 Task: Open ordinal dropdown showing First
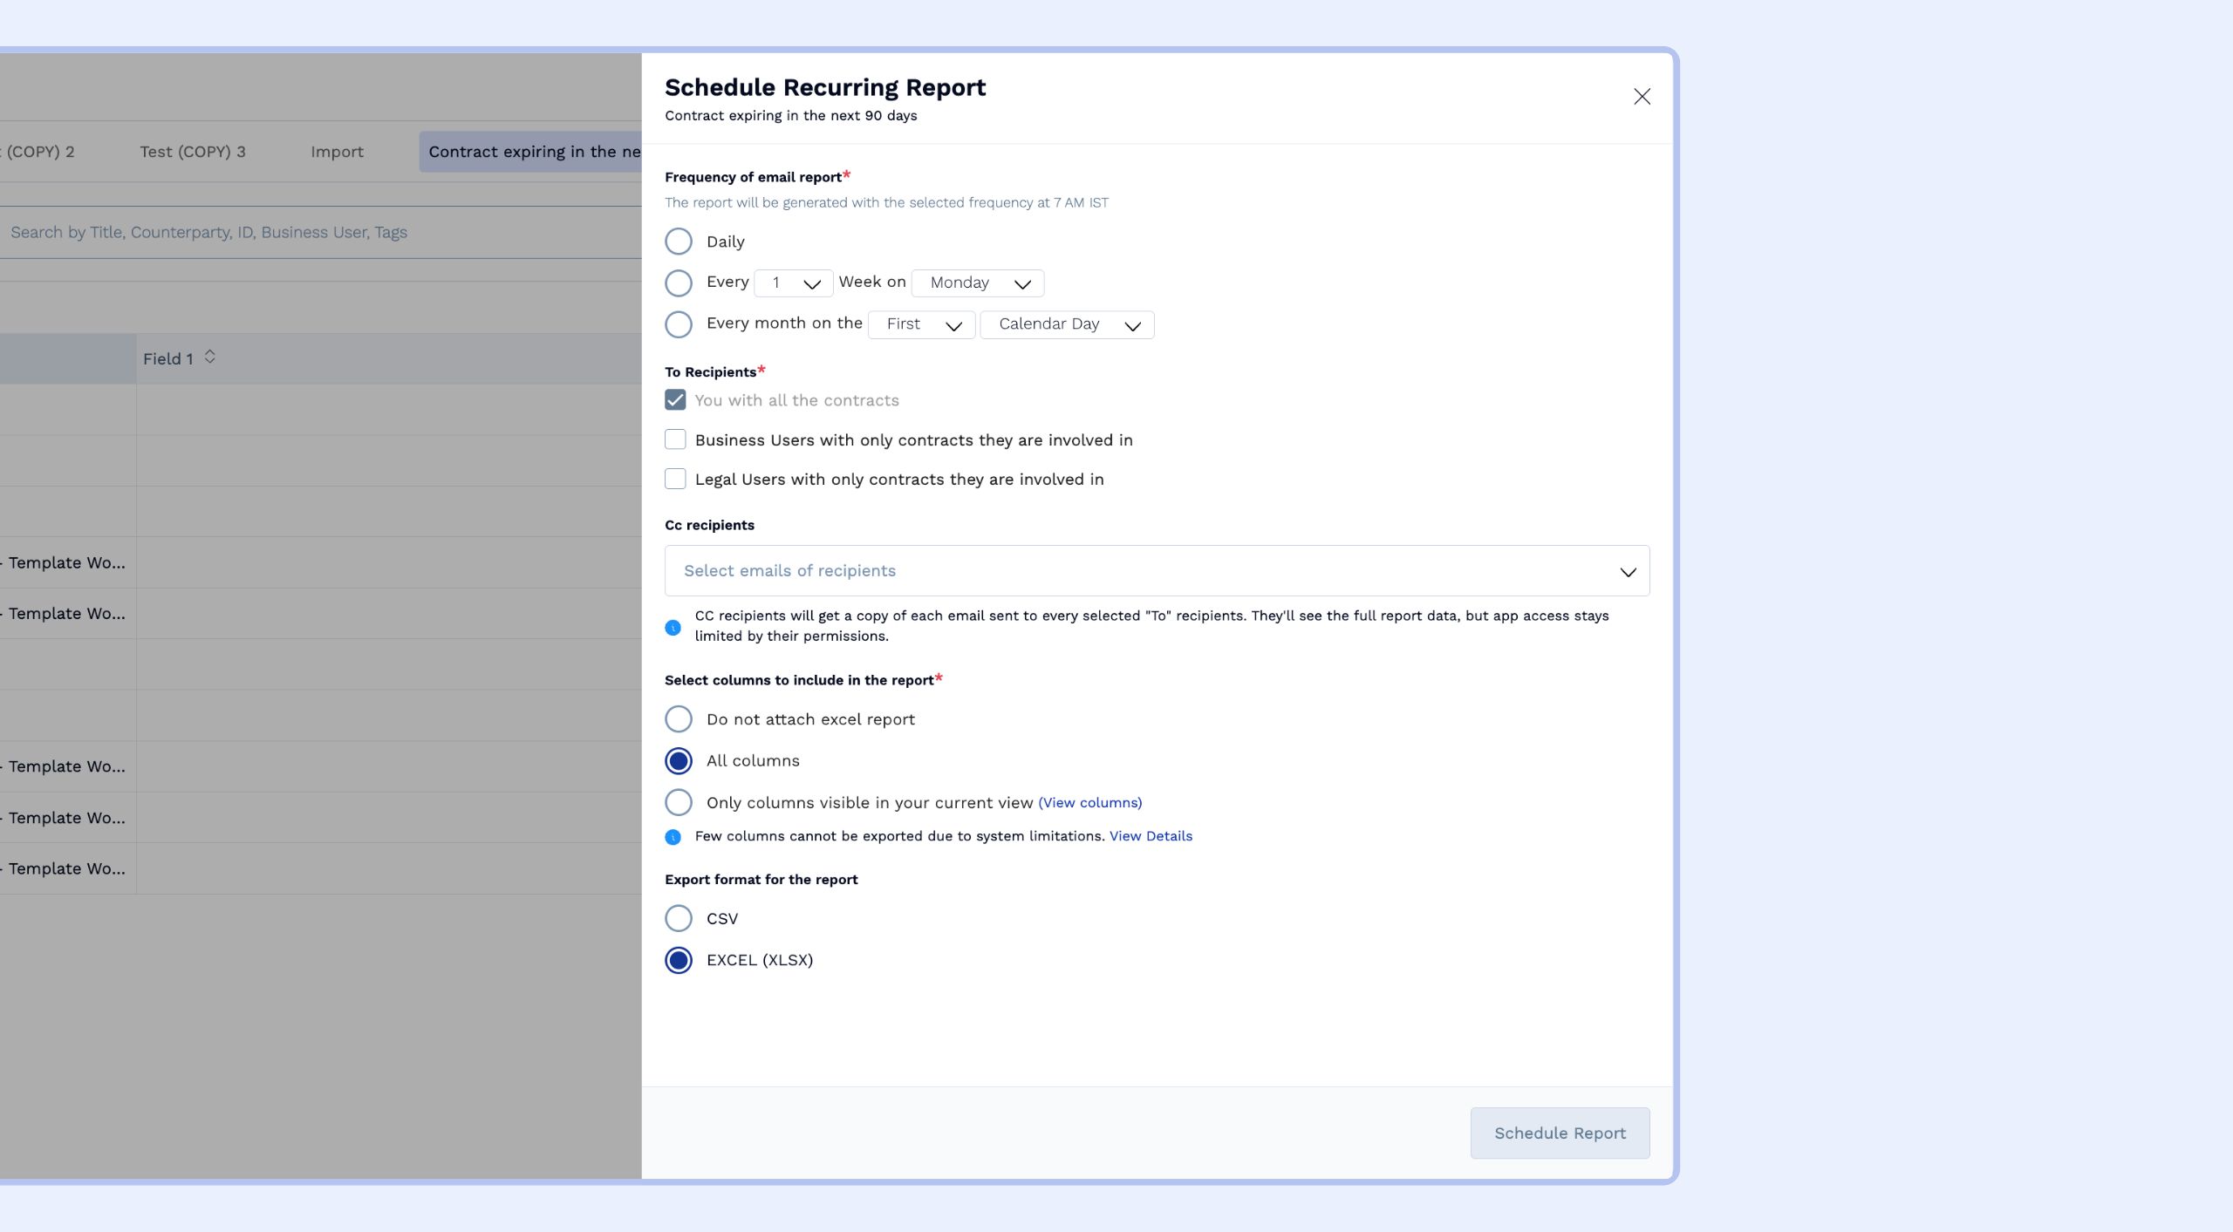921,324
